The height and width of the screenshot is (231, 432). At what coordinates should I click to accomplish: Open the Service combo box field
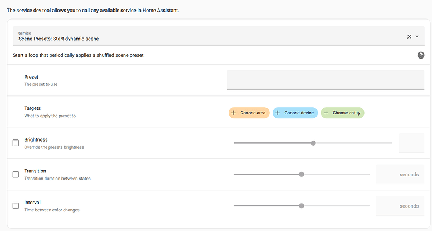(x=206, y=36)
